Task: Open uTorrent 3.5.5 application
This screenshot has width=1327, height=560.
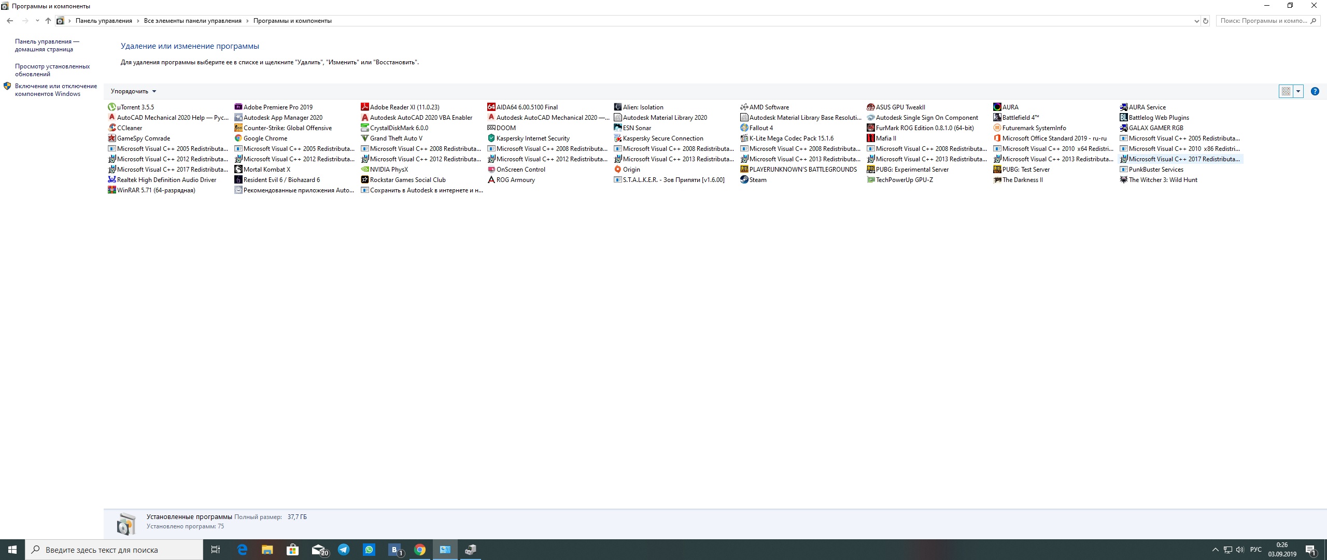Action: pos(136,107)
